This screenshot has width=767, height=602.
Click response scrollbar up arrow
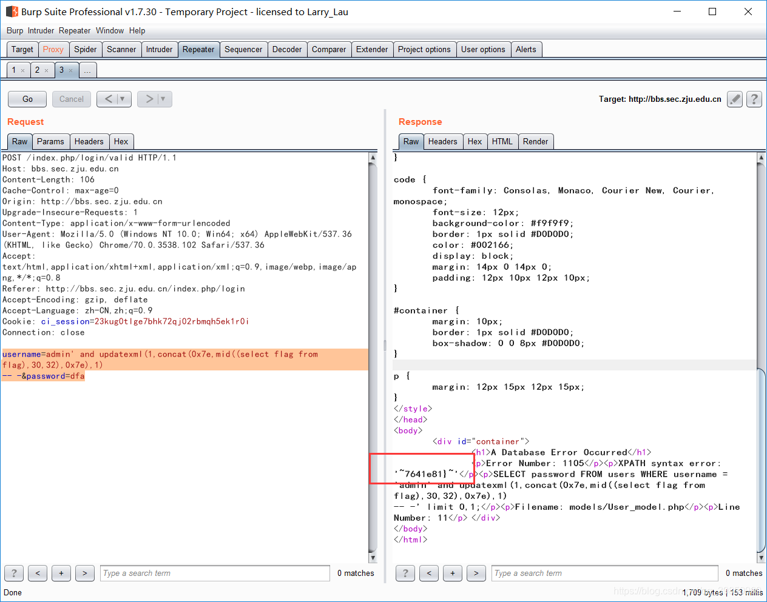[x=761, y=158]
